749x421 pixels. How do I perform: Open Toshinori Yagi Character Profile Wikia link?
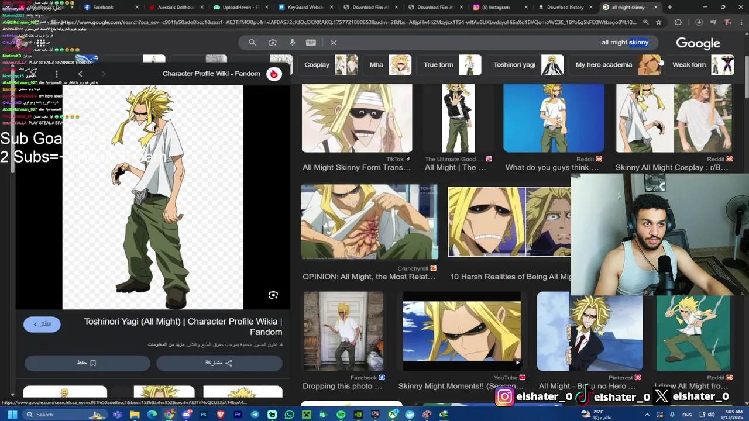point(183,327)
